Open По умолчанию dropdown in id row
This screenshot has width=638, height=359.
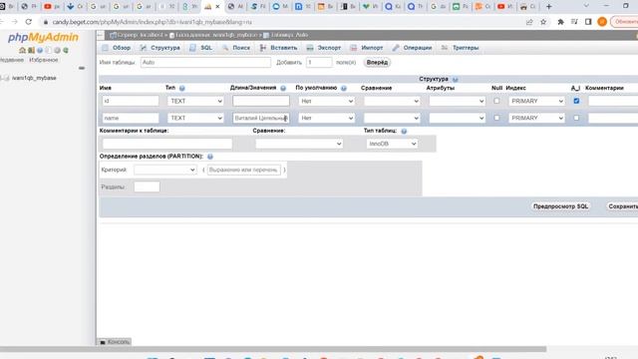pyautogui.click(x=326, y=101)
